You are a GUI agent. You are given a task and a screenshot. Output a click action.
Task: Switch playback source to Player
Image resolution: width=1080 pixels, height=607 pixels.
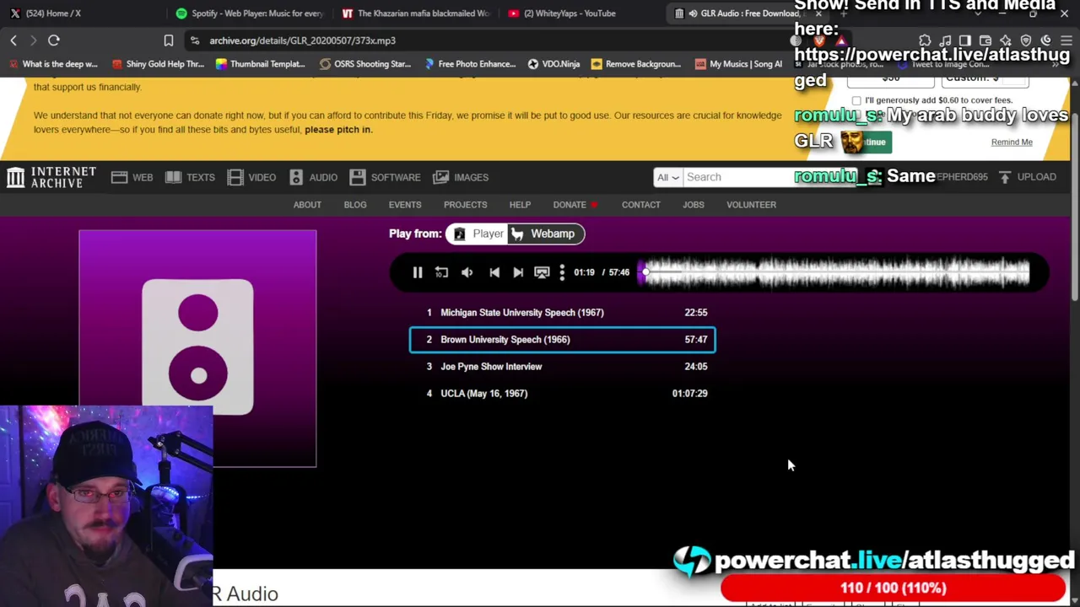[478, 234]
